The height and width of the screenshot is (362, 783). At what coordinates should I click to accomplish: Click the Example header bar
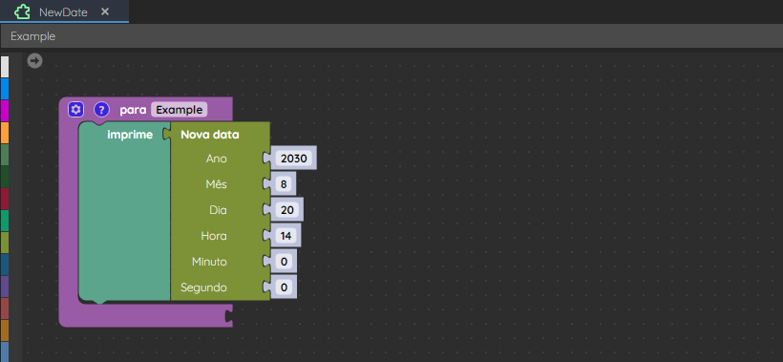tap(391, 36)
